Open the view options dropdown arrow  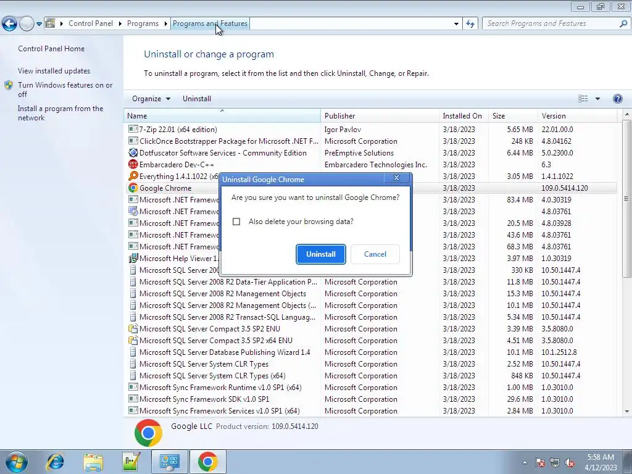[597, 99]
